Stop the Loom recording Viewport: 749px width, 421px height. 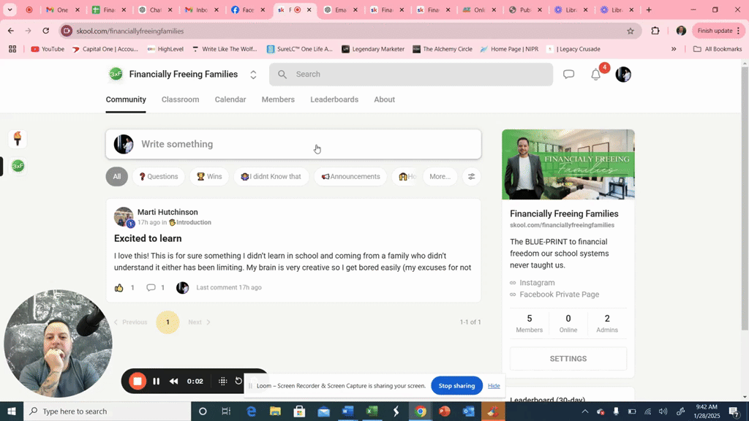coord(138,381)
